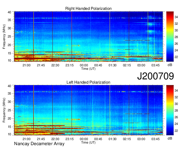Click the 24 dB tick on Right Handed colorbar
Image resolution: width=181 pixels, height=147 pixels.
pyautogui.click(x=176, y=50)
